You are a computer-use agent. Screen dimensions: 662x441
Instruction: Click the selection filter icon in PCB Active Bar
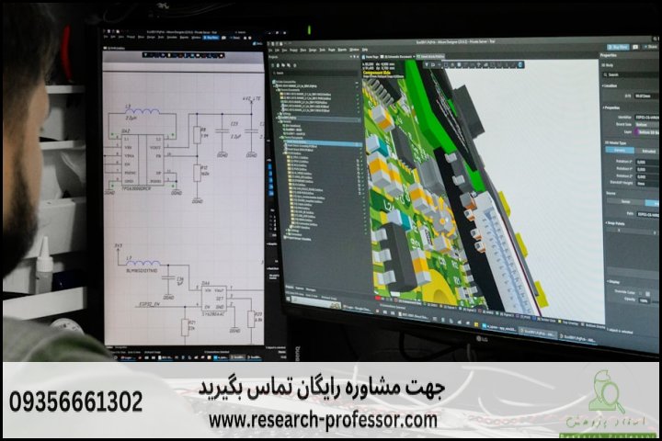[427, 64]
